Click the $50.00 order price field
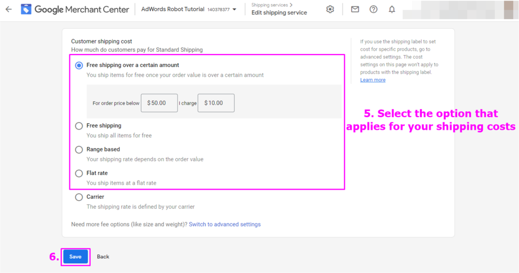 159,103
